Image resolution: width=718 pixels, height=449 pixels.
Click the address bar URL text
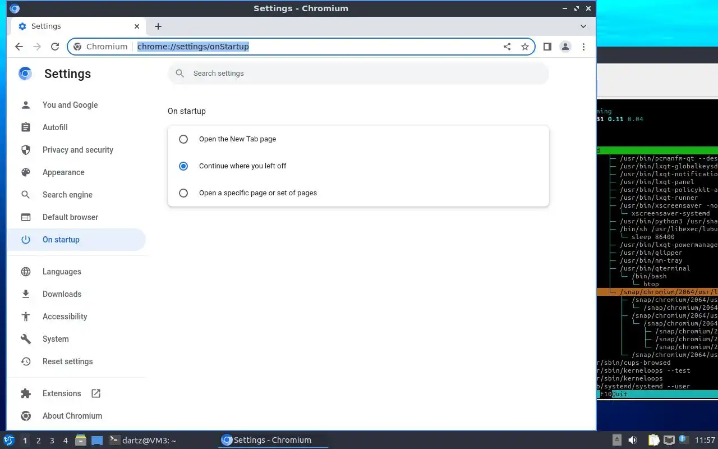[193, 47]
